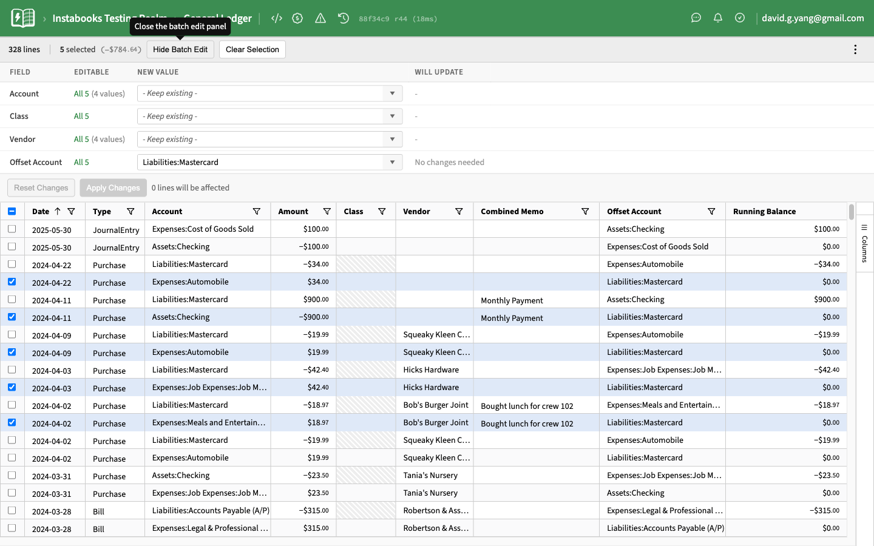
Task: Open the Offset Account column filter
Action: [711, 211]
